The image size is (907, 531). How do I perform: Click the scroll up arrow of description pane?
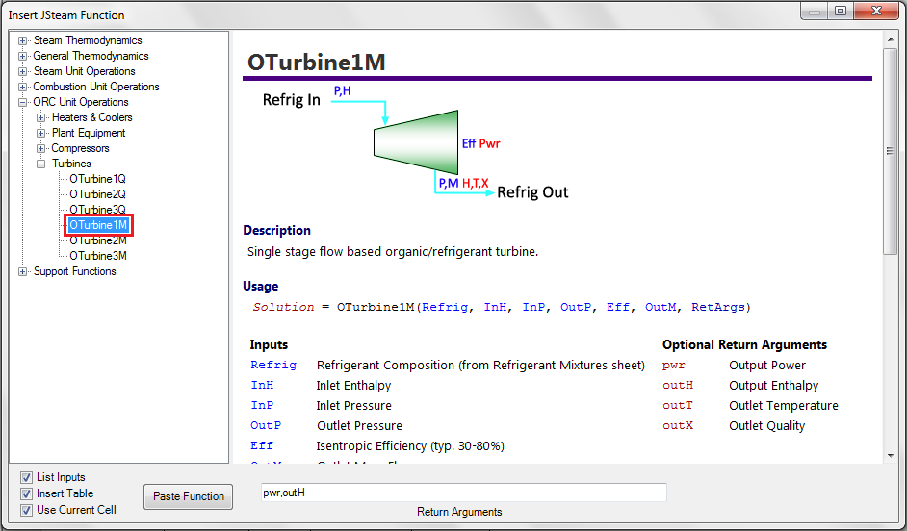[891, 39]
